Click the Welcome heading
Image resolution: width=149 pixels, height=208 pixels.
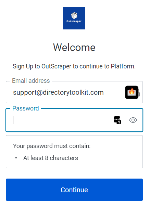74,47
